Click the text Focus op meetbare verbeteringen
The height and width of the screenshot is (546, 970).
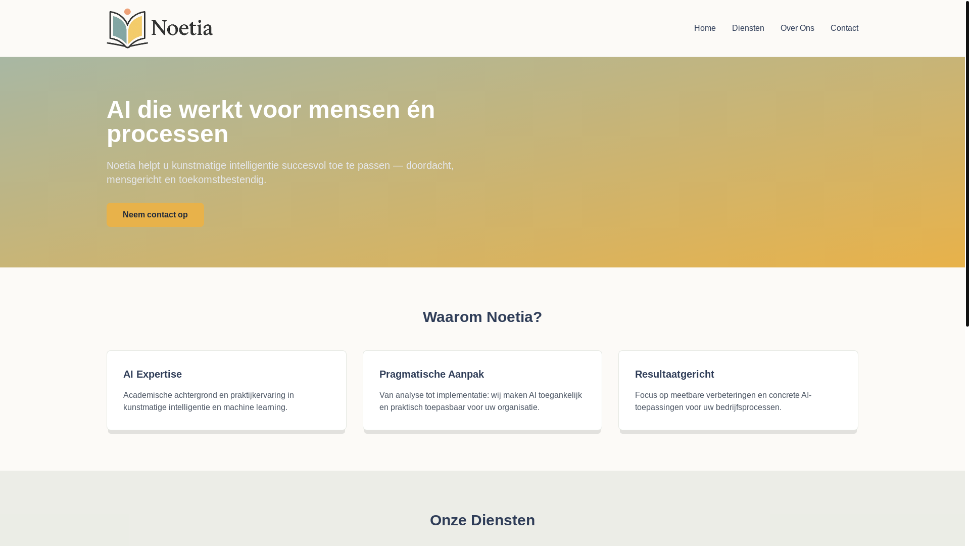[723, 401]
